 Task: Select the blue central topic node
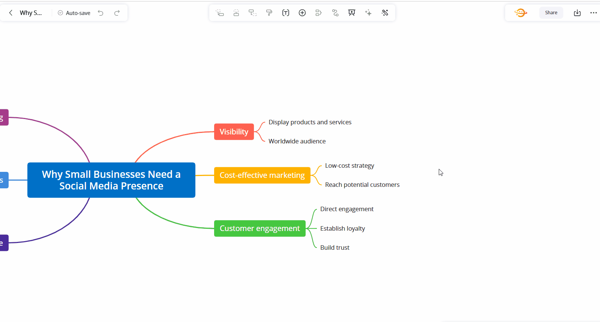pos(111,180)
